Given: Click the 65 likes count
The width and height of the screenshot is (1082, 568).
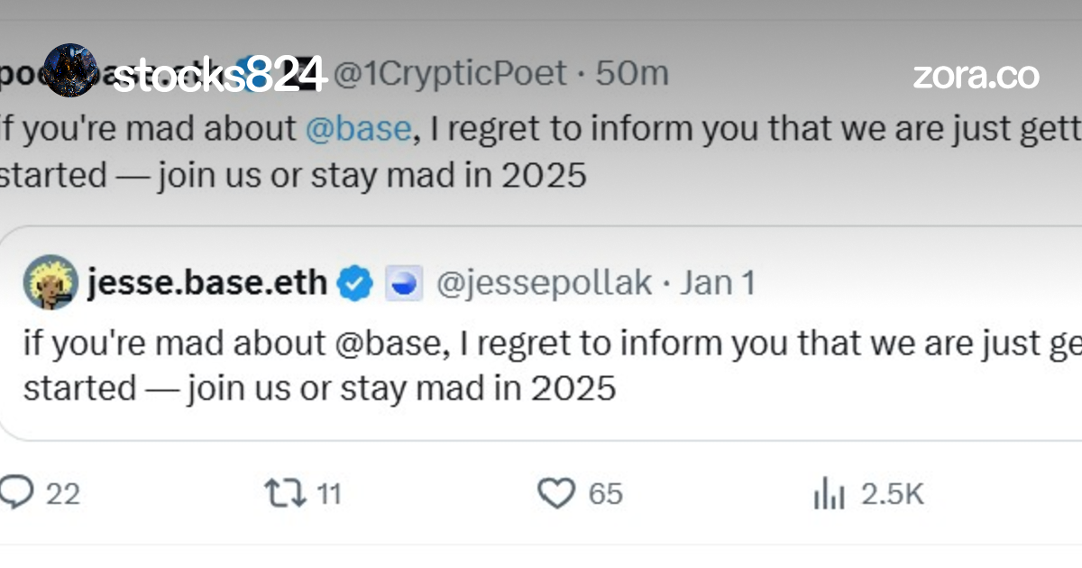Looking at the screenshot, I should coord(605,494).
